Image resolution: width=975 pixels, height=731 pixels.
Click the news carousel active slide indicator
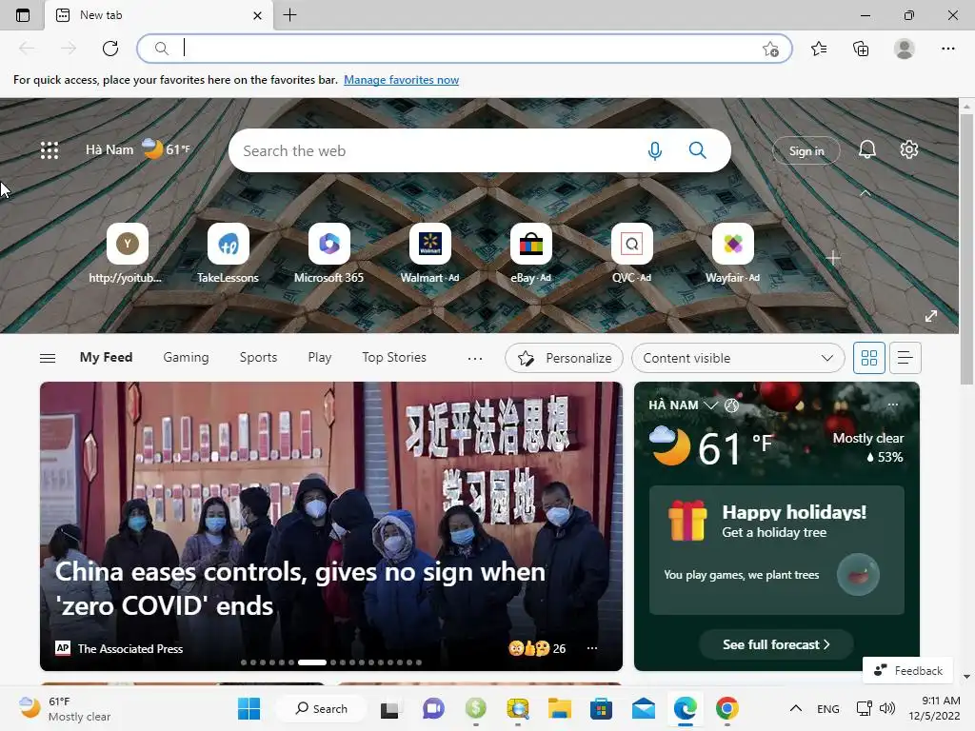[312, 662]
